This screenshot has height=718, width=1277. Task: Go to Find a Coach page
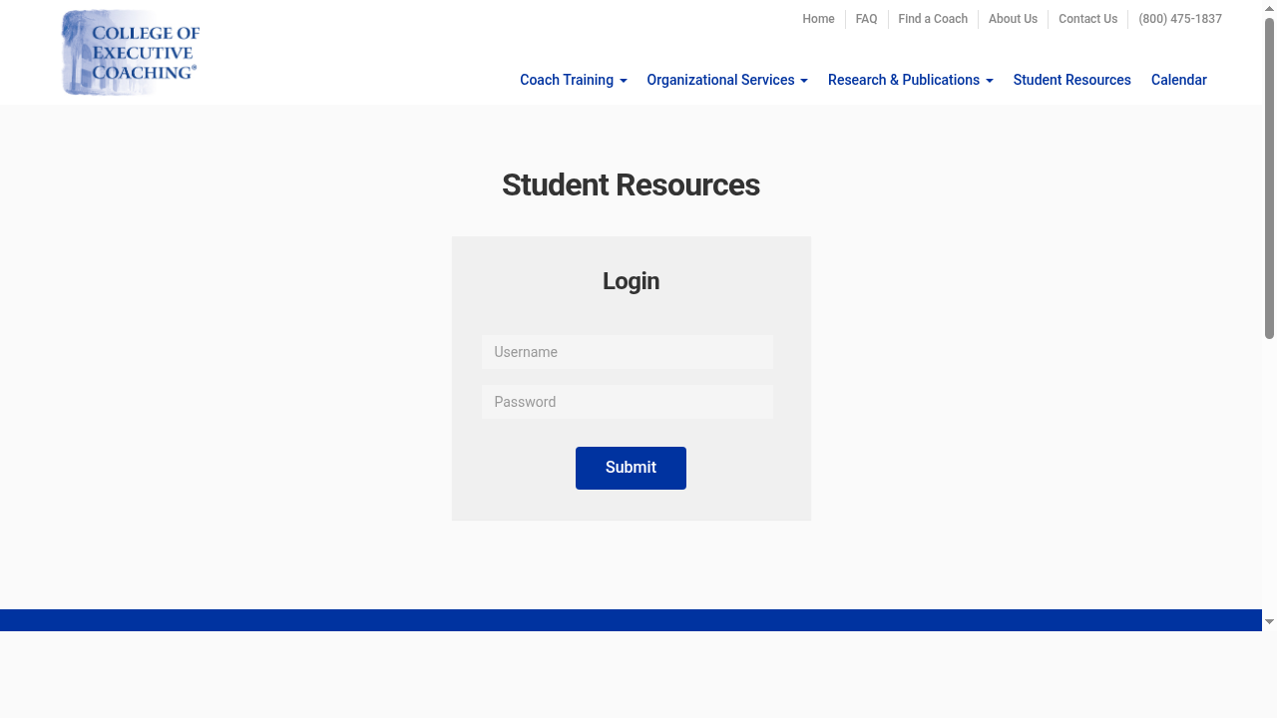point(933,19)
